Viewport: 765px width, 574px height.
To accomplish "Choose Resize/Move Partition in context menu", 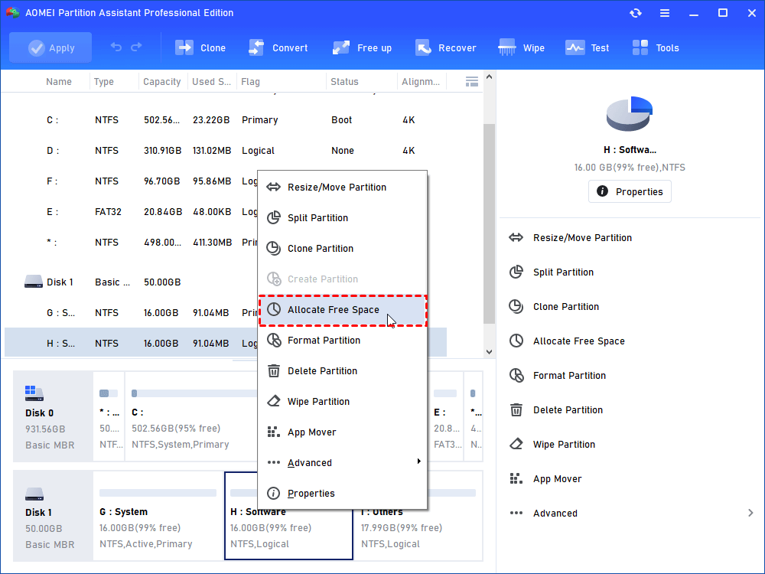I will [343, 188].
